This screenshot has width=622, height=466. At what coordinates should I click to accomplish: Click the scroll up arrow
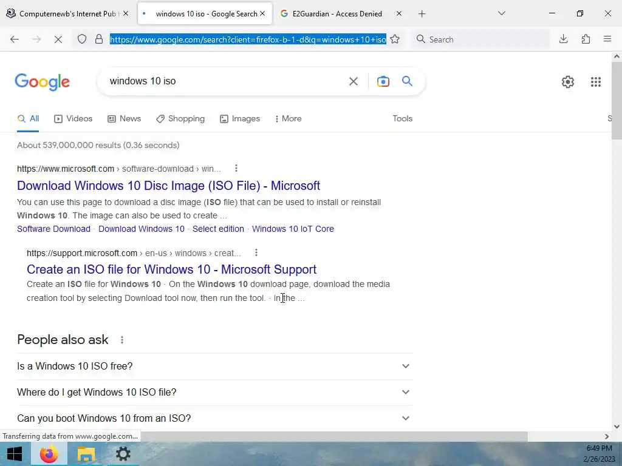[617, 56]
